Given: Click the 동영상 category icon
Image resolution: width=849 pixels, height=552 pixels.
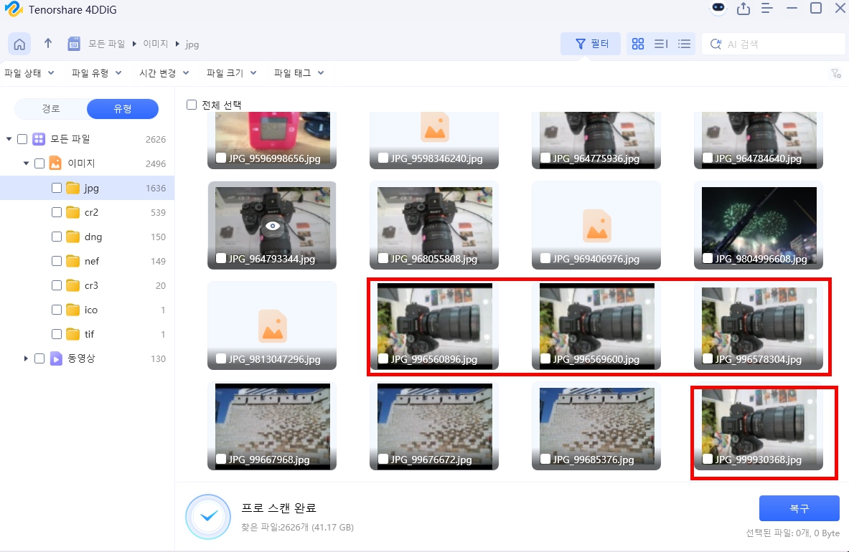Looking at the screenshot, I should 56,358.
